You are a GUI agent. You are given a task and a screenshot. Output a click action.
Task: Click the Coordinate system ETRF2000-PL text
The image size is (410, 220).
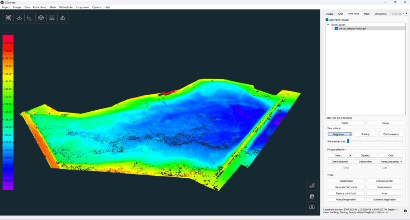361,210
